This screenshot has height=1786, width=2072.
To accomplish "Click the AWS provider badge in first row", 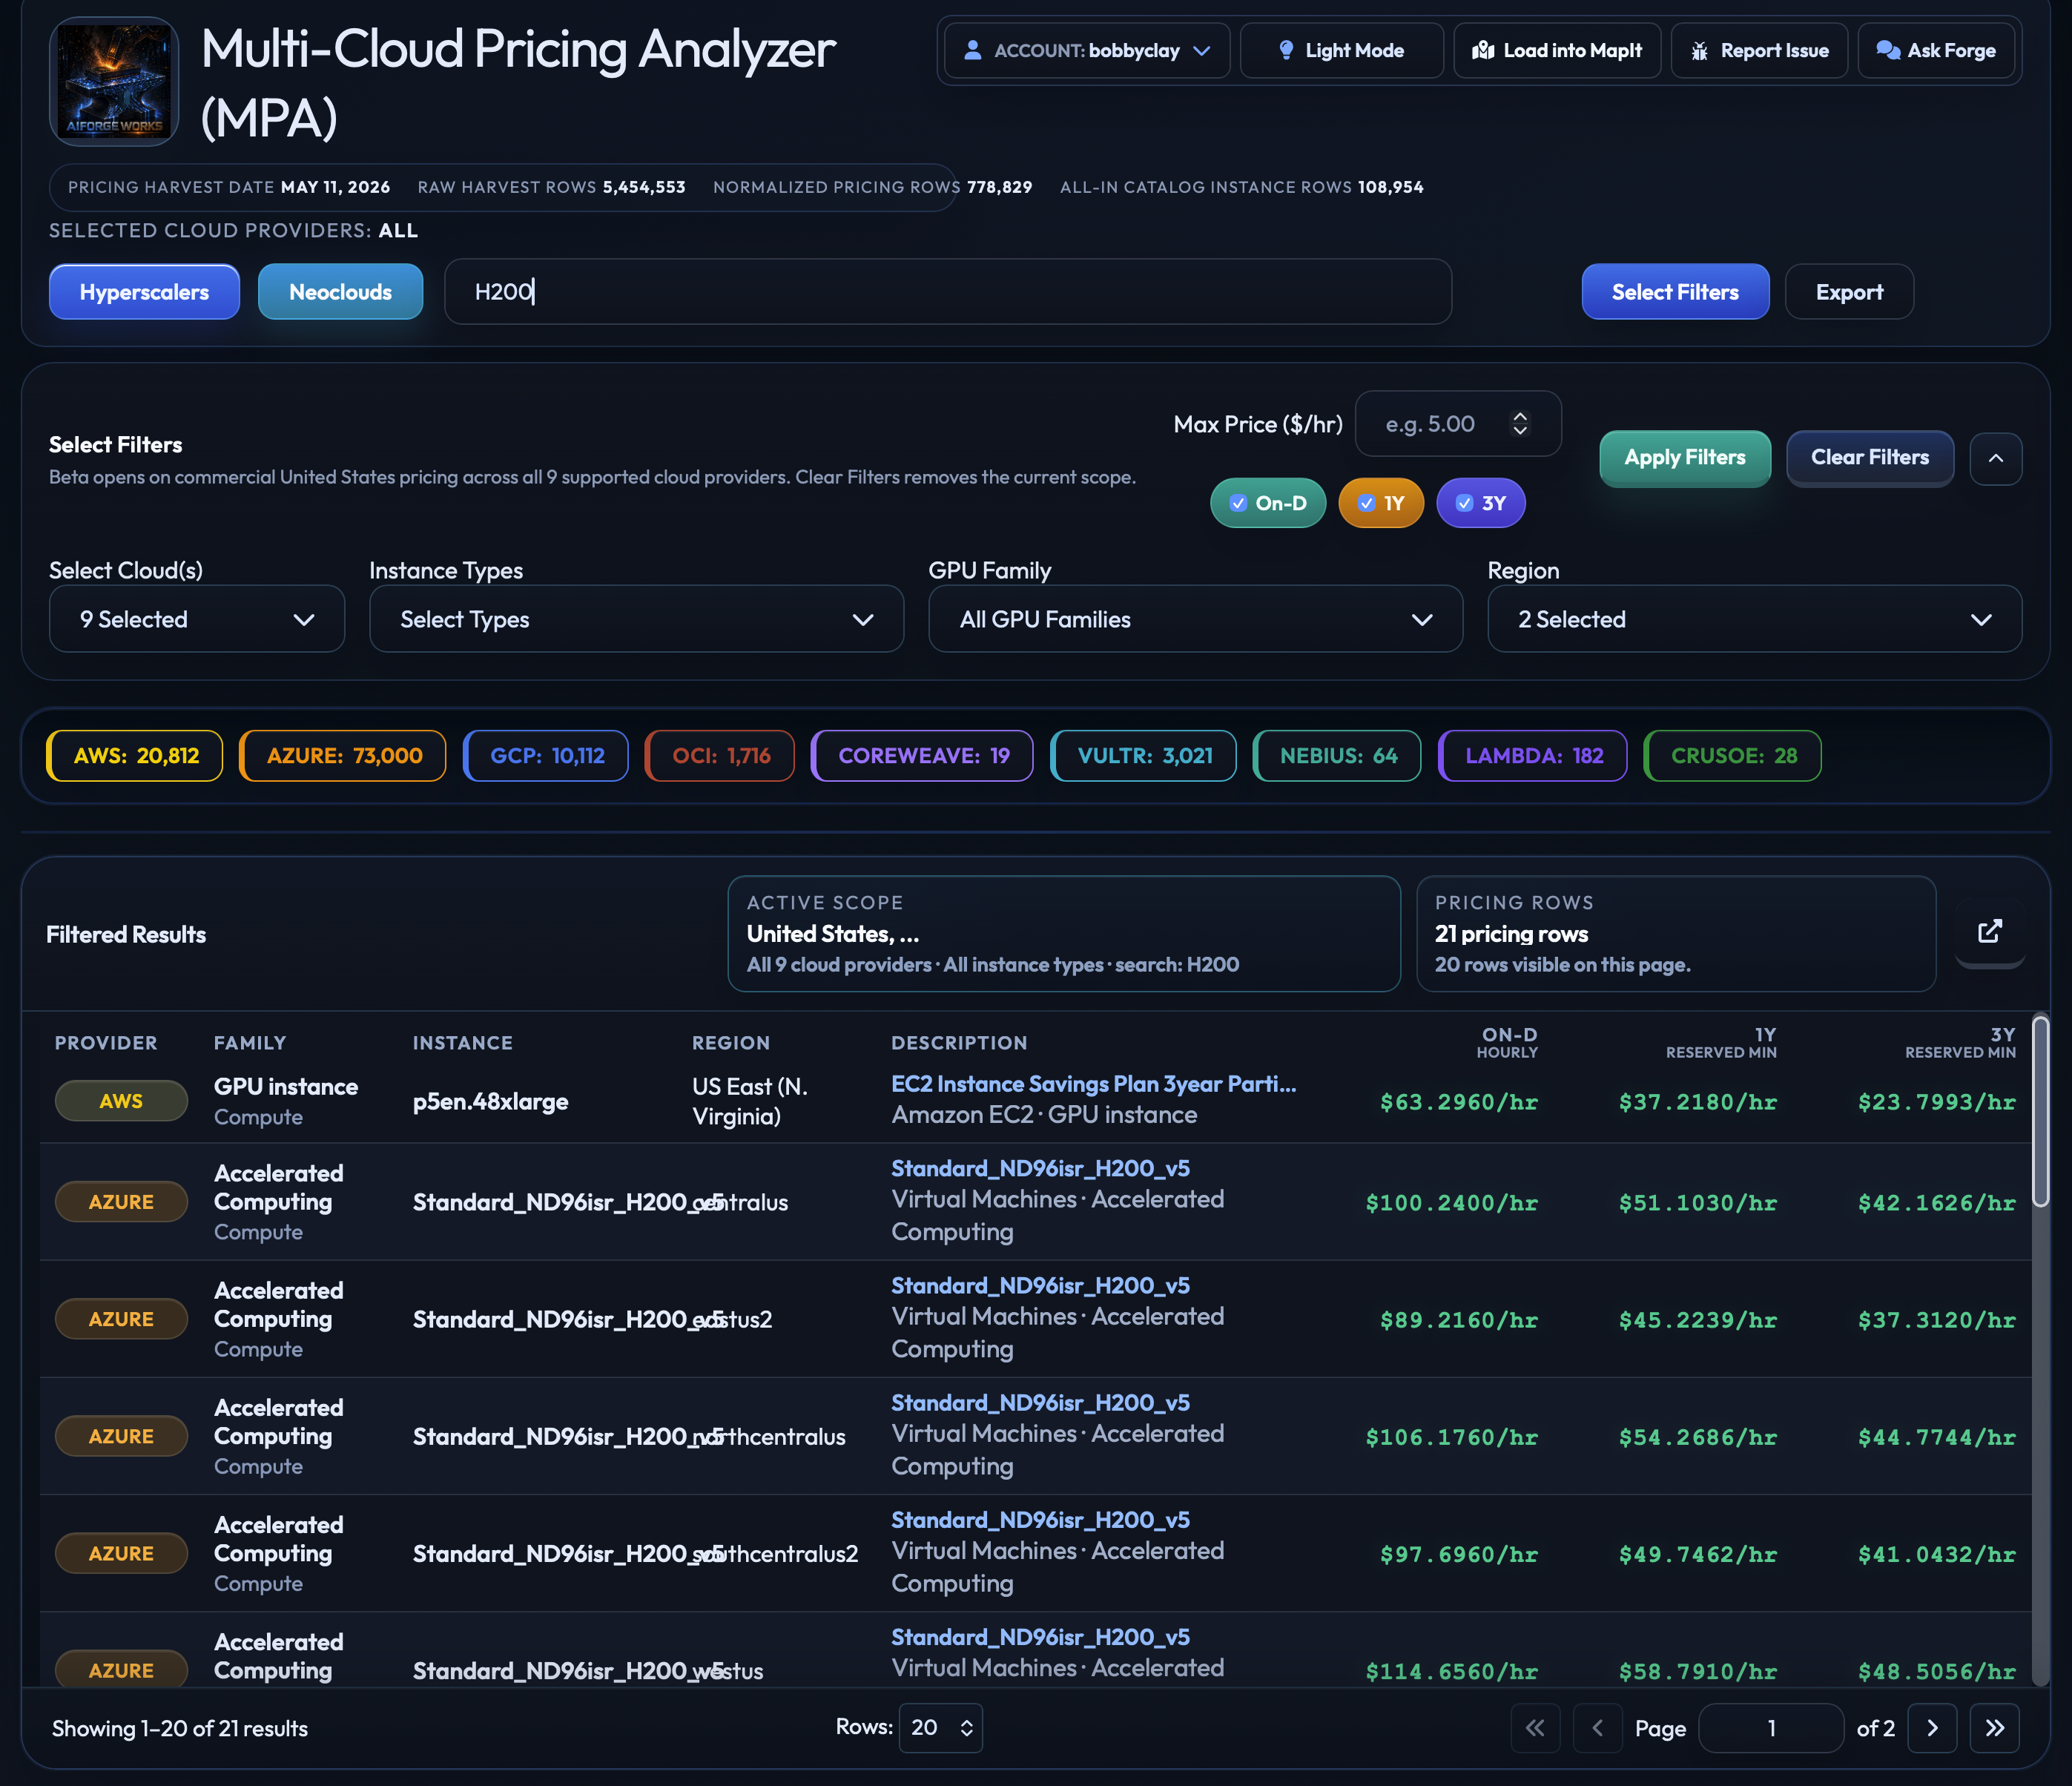I will point(121,1101).
